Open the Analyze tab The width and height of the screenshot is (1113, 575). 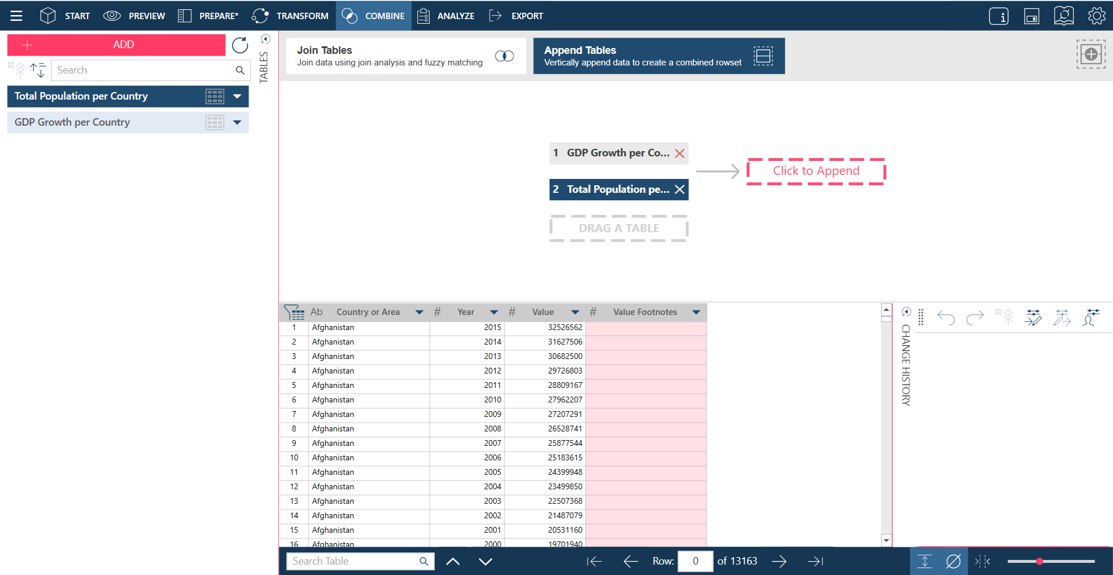point(446,16)
